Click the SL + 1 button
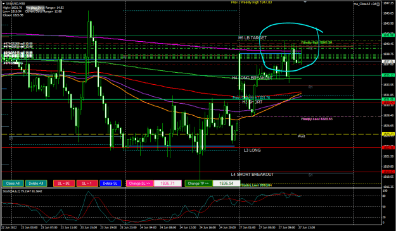Image resolution: width=396 pixels, height=231 pixels. 87,184
